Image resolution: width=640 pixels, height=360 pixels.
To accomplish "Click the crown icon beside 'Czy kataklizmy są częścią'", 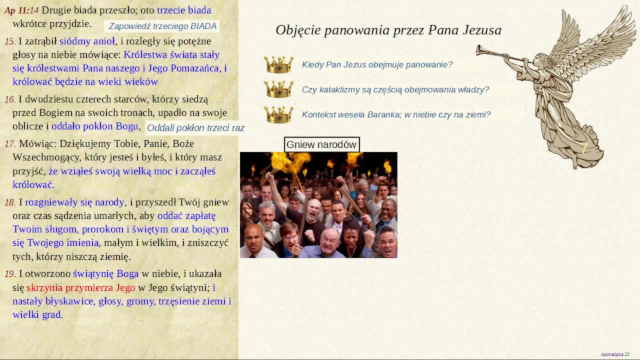I will click(x=278, y=89).
